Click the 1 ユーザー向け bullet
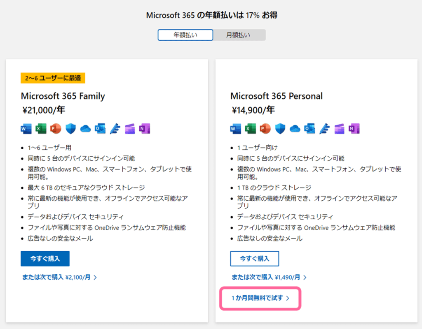Screen dimensions: 422x329 coord(257,148)
